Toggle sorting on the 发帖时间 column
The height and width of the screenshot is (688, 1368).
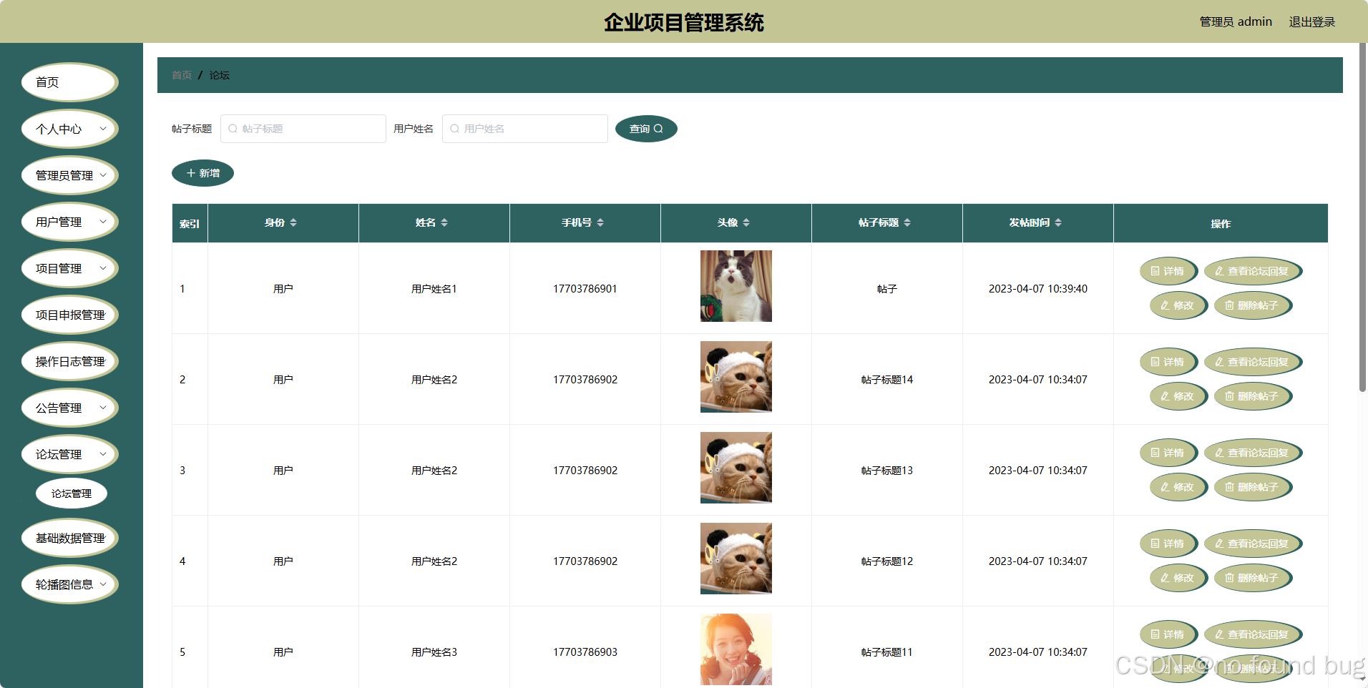point(1060,222)
